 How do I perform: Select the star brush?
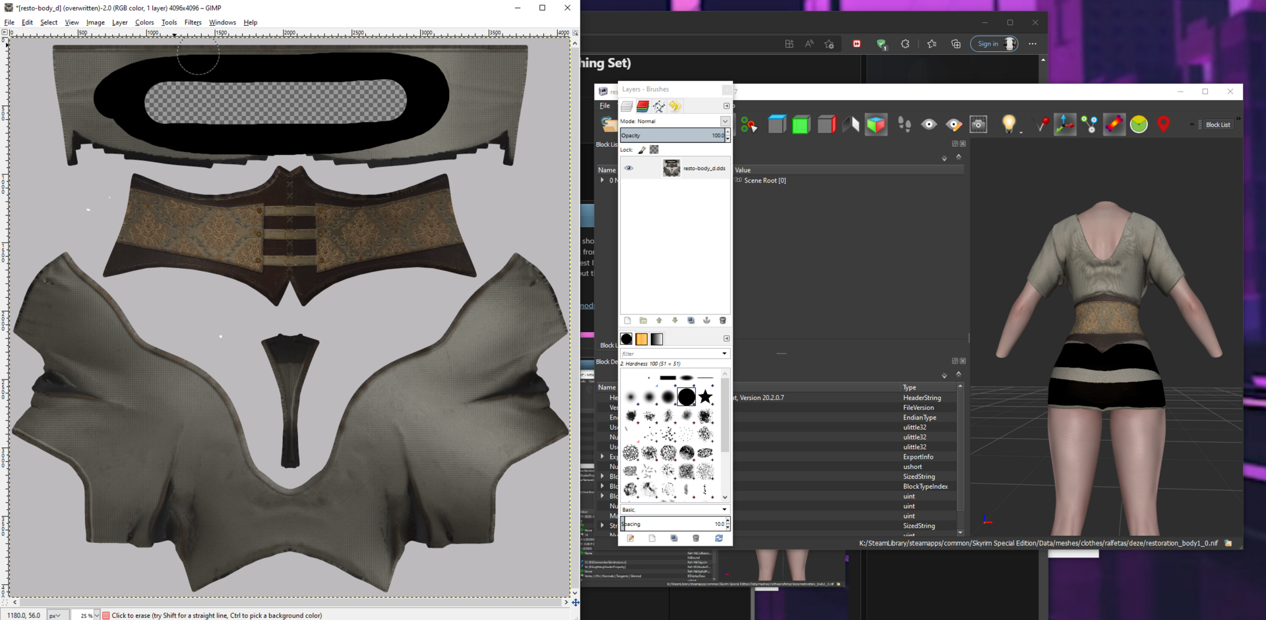coord(706,397)
